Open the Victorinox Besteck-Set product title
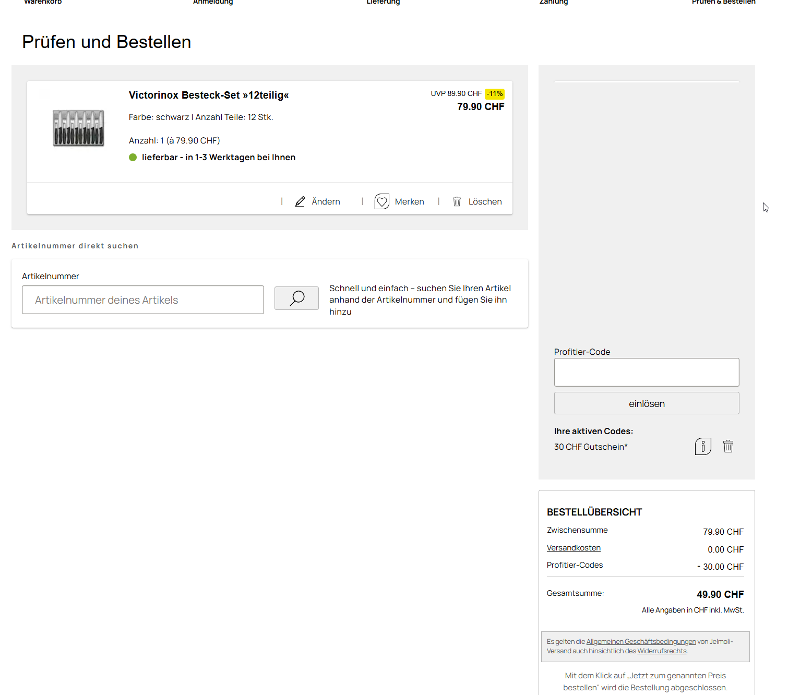The width and height of the screenshot is (788, 695). click(209, 95)
